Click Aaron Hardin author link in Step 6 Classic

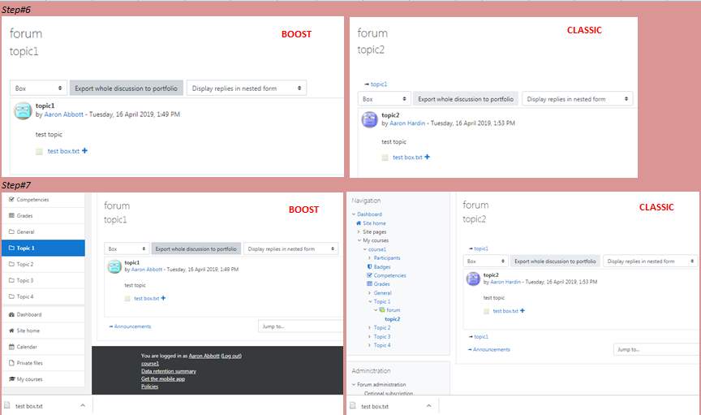[x=407, y=123]
